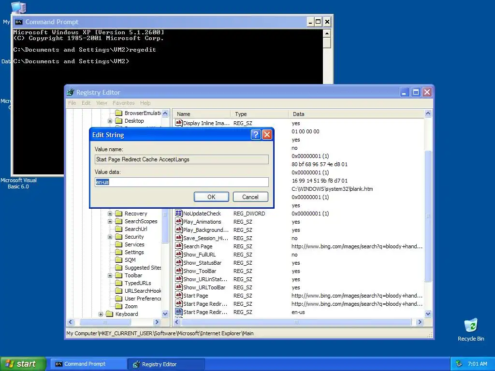
Task: Select the SearchUrl folder icon
Action: (x=119, y=229)
